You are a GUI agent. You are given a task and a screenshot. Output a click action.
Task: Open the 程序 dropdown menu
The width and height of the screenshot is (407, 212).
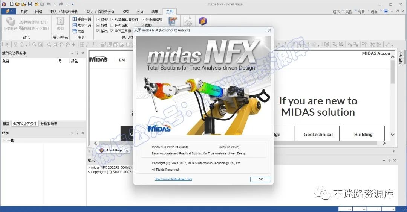tap(338, 12)
